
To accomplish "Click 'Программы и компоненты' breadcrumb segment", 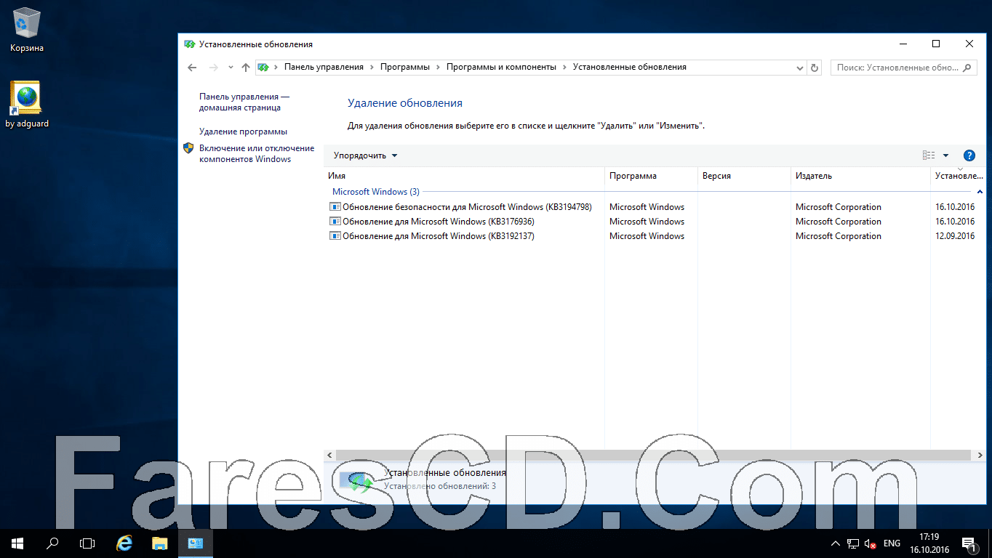I will 501,67.
